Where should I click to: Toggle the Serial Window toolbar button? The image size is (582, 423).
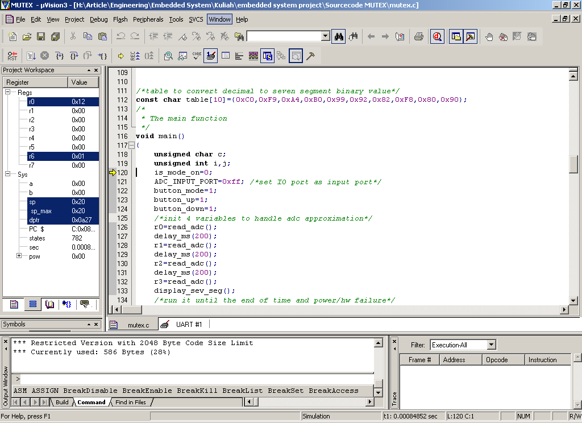coord(211,56)
